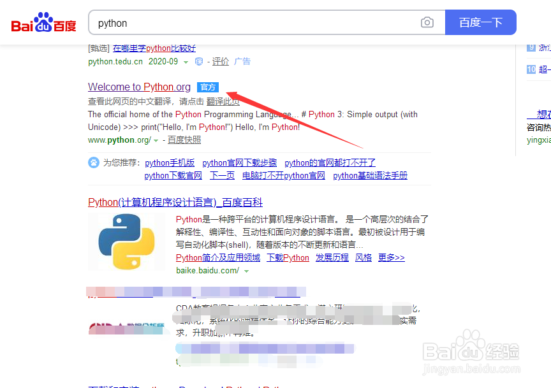
Task: Click the blue security shield icon
Action: point(198,61)
